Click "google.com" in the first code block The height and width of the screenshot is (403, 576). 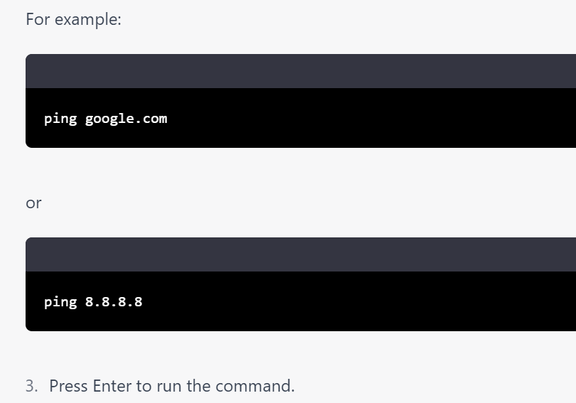click(126, 119)
